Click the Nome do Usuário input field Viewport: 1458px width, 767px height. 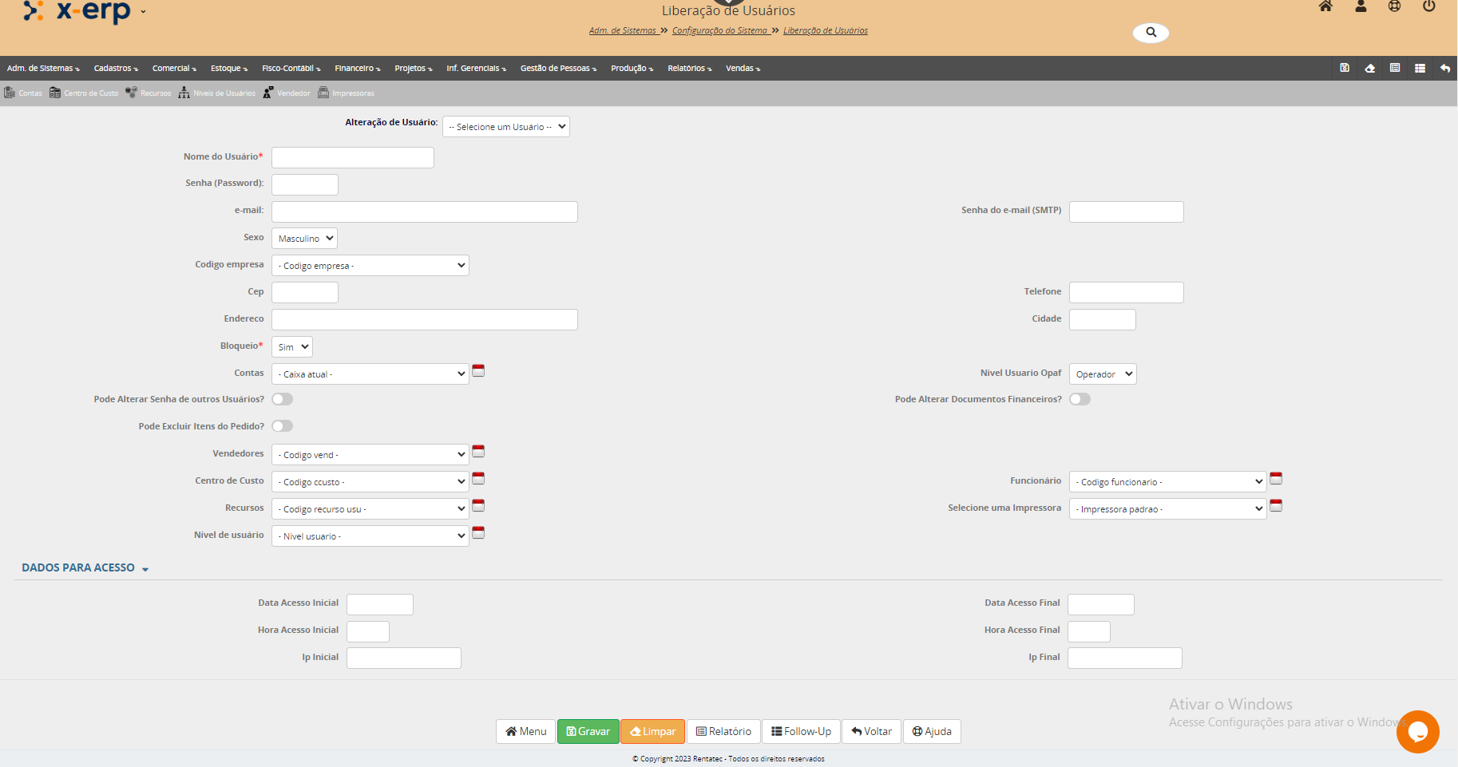[352, 158]
